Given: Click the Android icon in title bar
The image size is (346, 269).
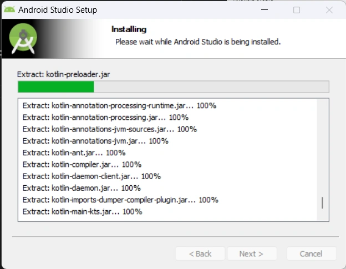Looking at the screenshot, I should click(8, 9).
